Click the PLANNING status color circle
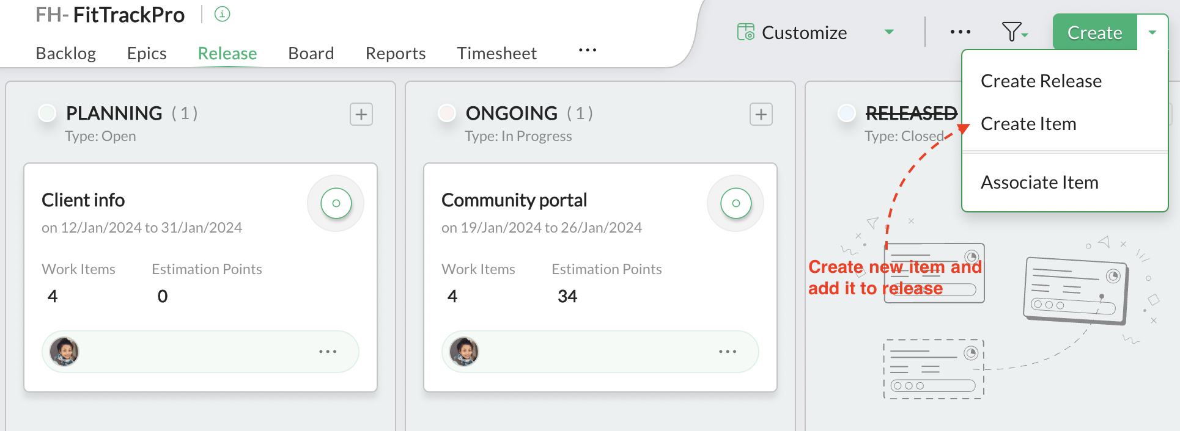This screenshot has width=1180, height=431. click(47, 113)
